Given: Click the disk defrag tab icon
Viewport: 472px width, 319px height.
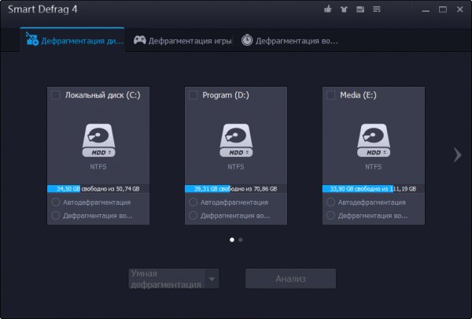Looking at the screenshot, I should click(x=32, y=39).
